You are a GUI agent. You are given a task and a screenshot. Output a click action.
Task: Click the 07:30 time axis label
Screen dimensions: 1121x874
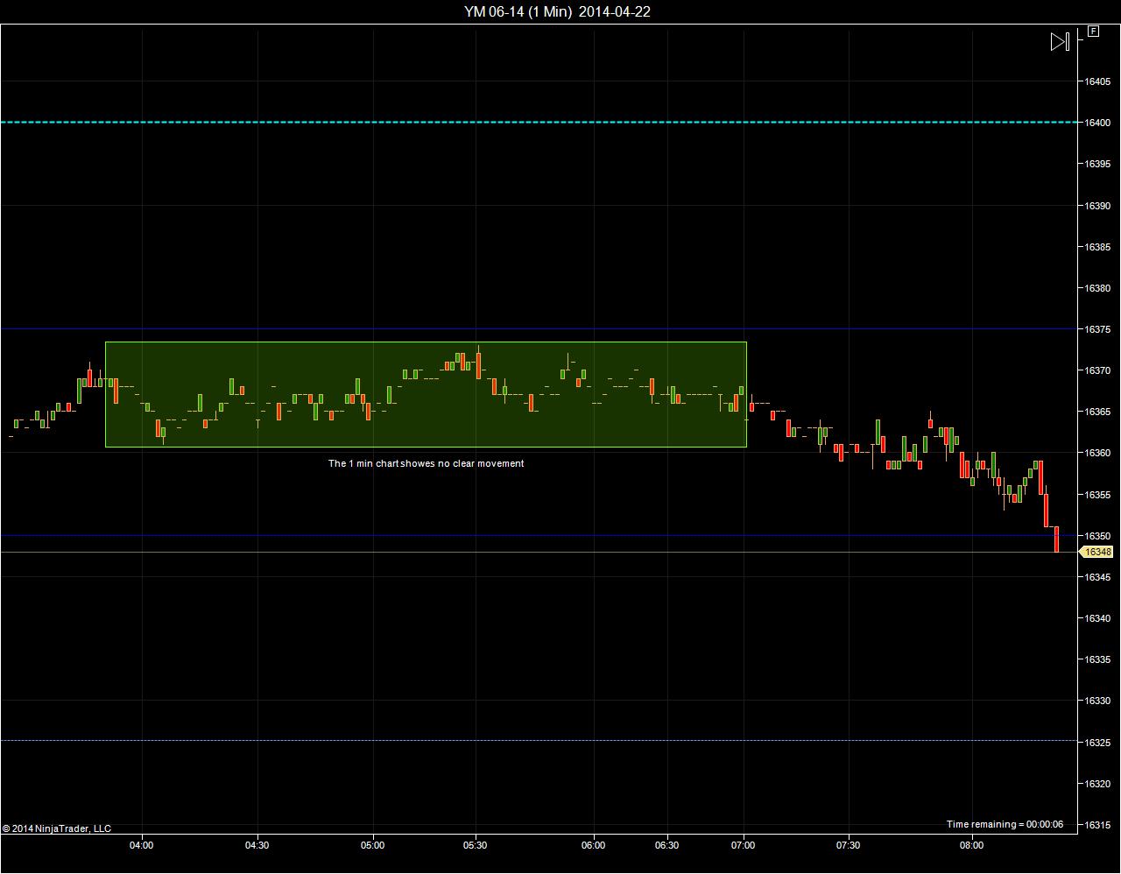[x=848, y=845]
